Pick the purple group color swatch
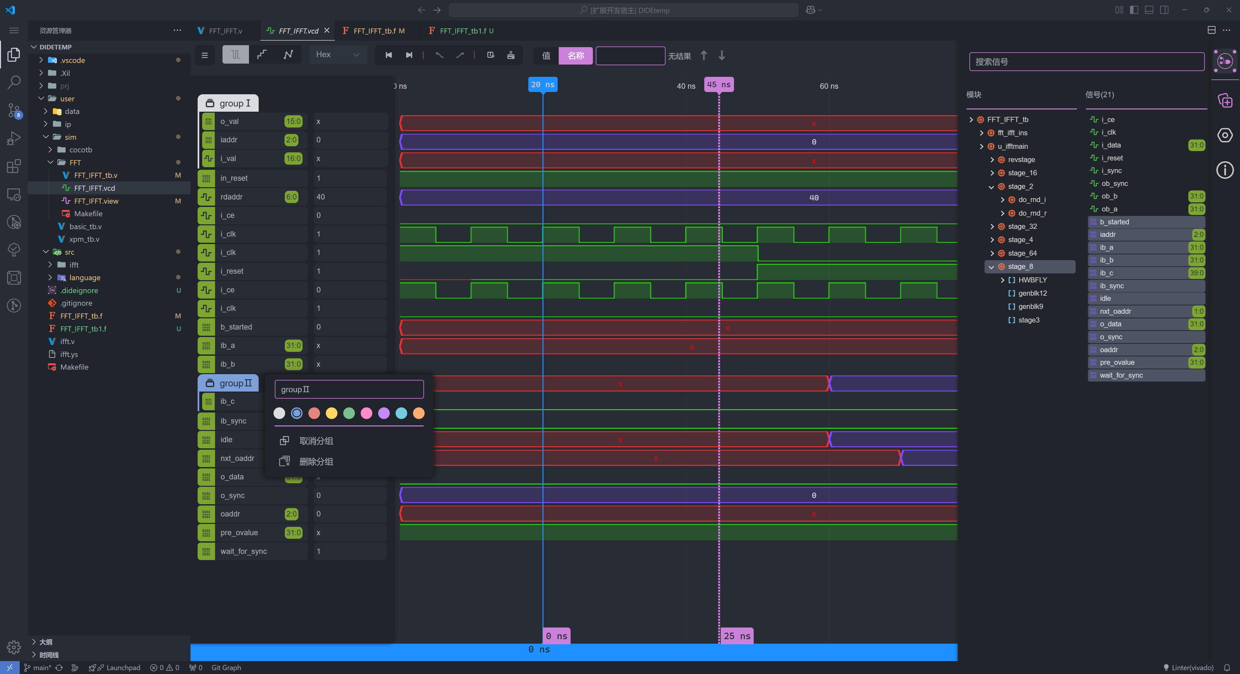This screenshot has width=1240, height=674. [x=384, y=413]
